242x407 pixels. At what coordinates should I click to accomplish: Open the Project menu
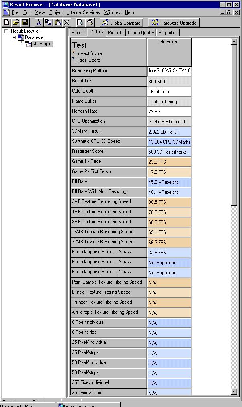point(56,12)
